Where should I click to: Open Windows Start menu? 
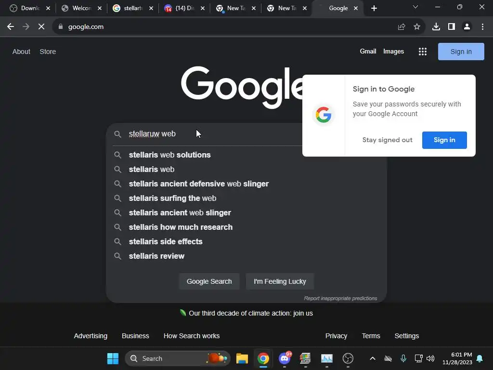tap(113, 358)
